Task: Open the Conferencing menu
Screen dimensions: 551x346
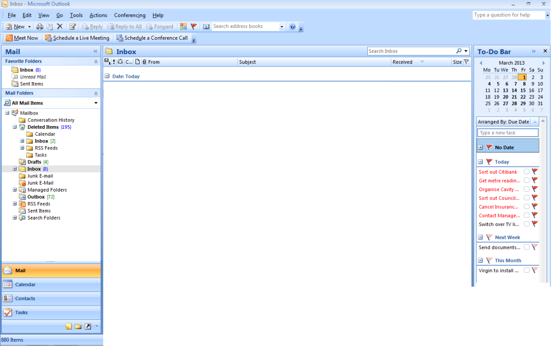Action: click(x=129, y=15)
